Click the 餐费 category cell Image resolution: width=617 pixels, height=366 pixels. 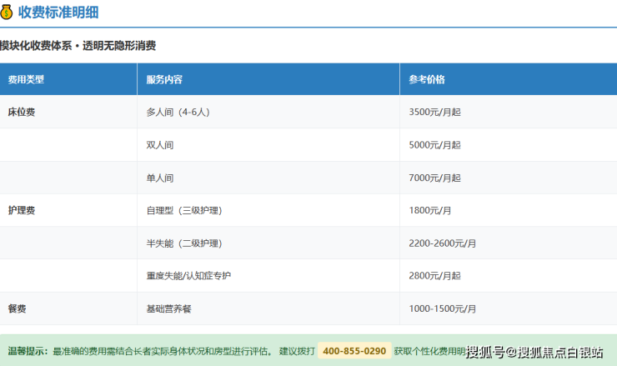[x=17, y=308]
